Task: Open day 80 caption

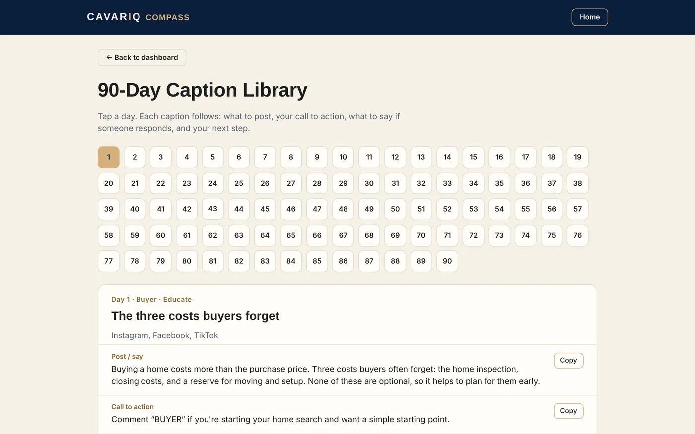Action: point(187,261)
